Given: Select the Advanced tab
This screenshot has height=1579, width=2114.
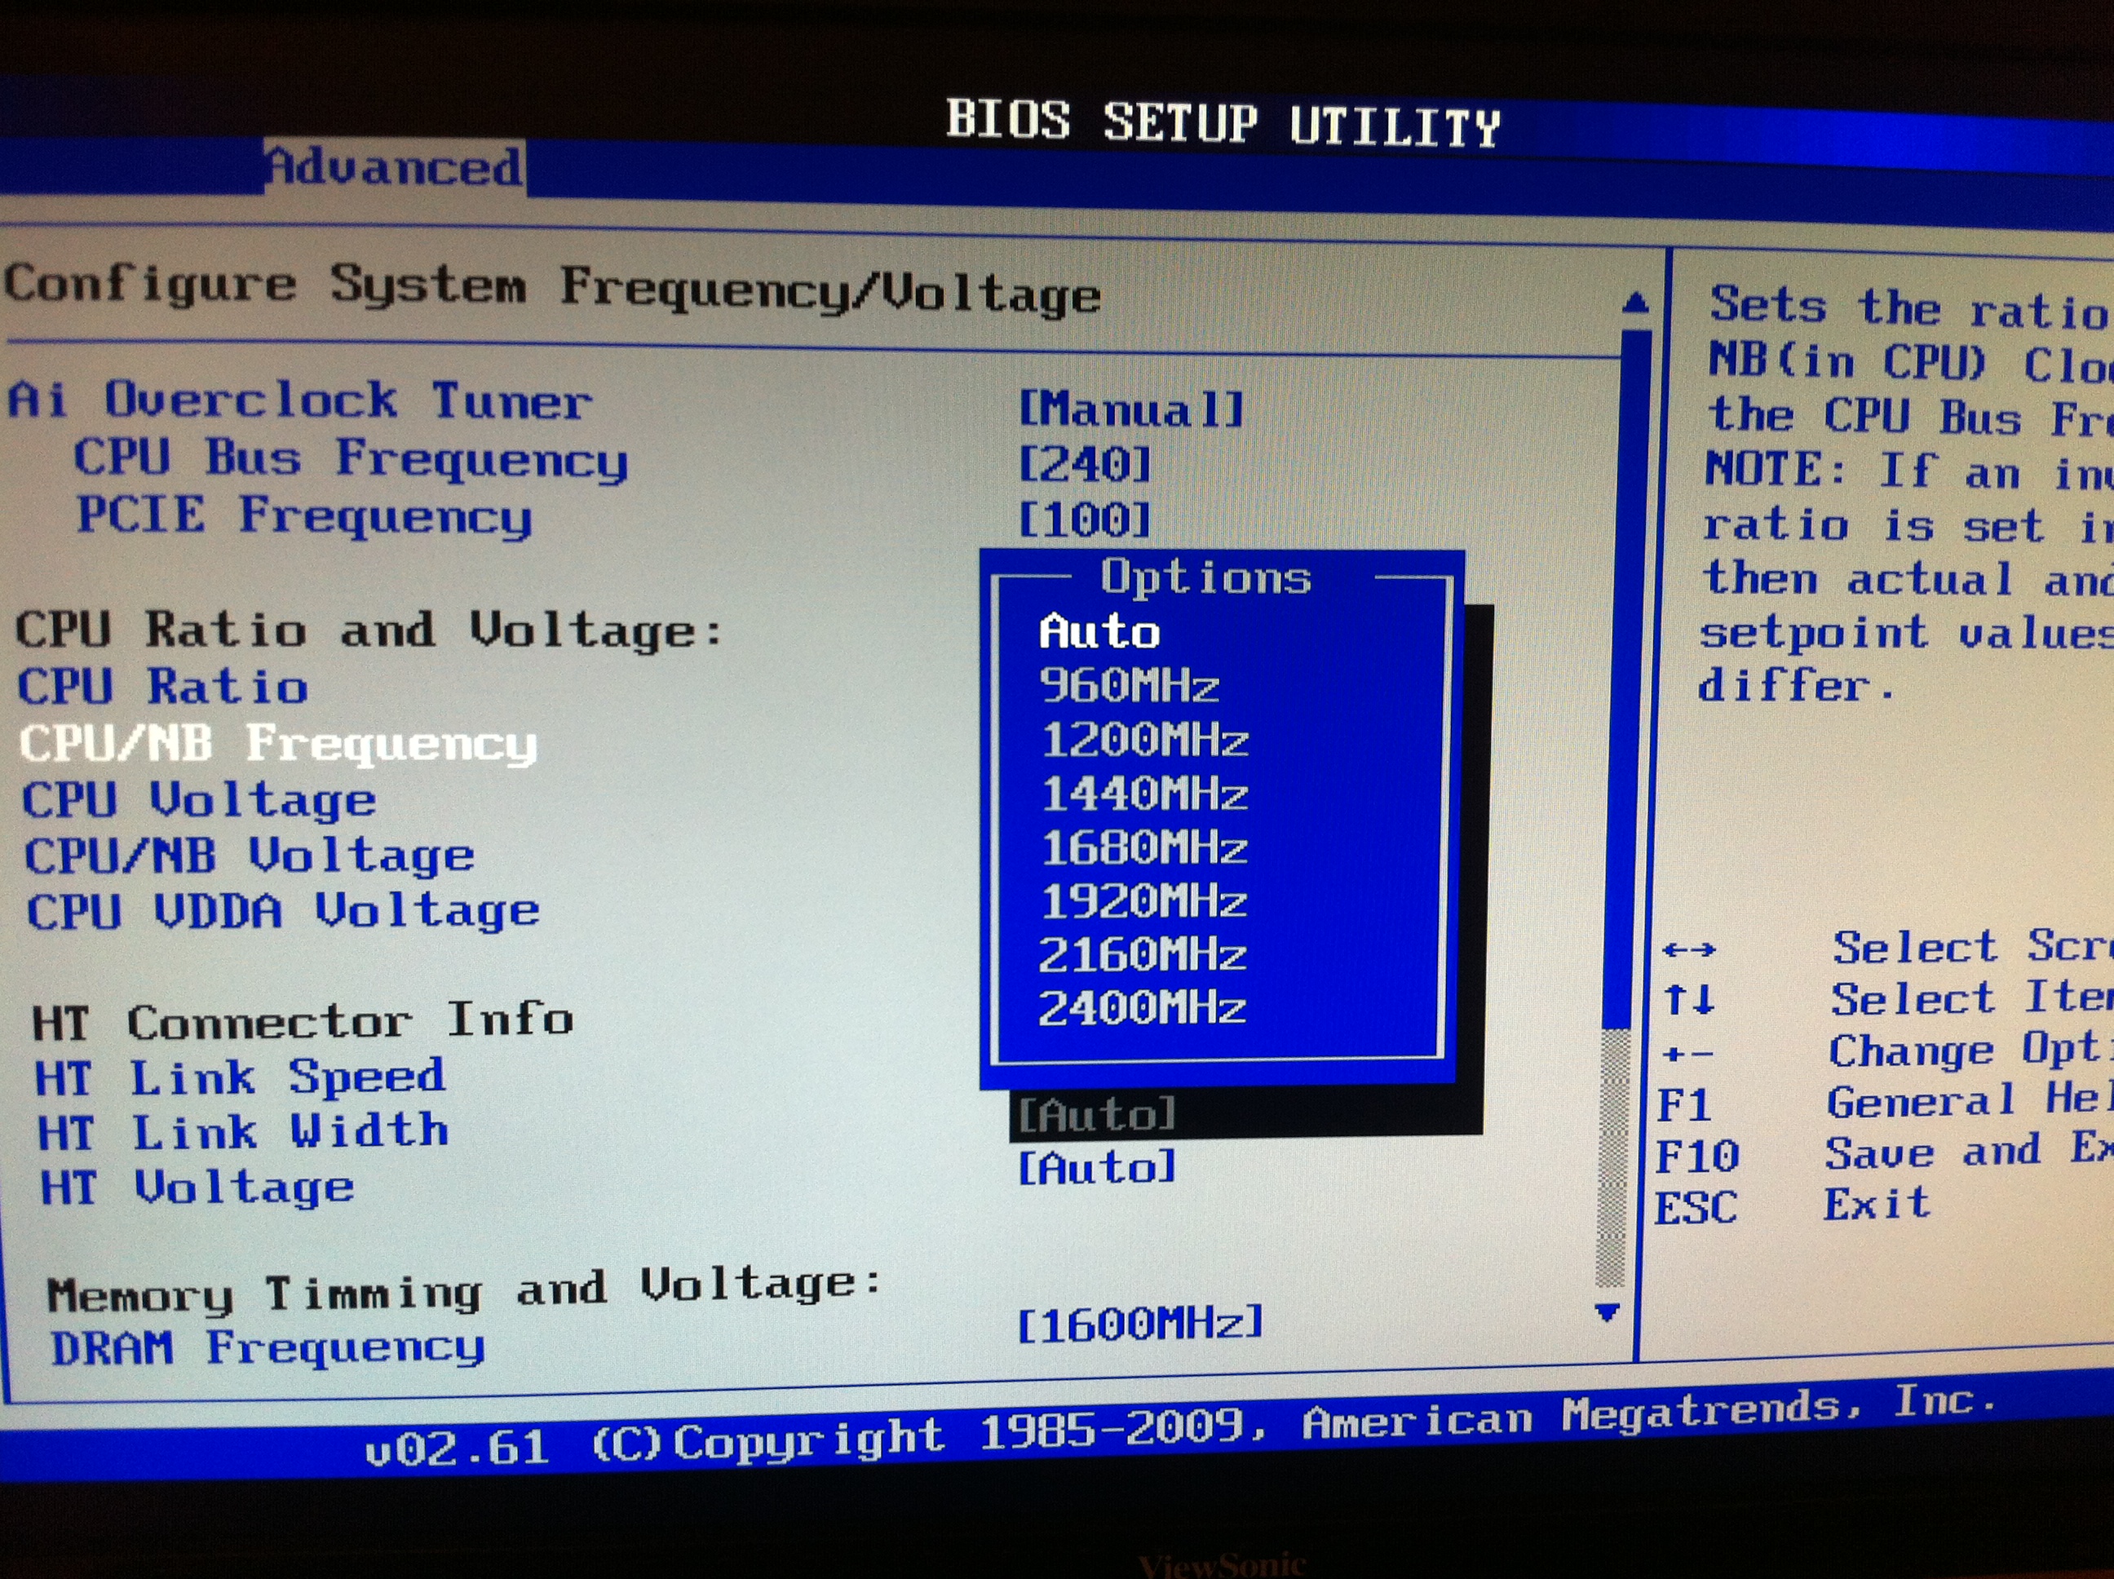Looking at the screenshot, I should point(394,167).
